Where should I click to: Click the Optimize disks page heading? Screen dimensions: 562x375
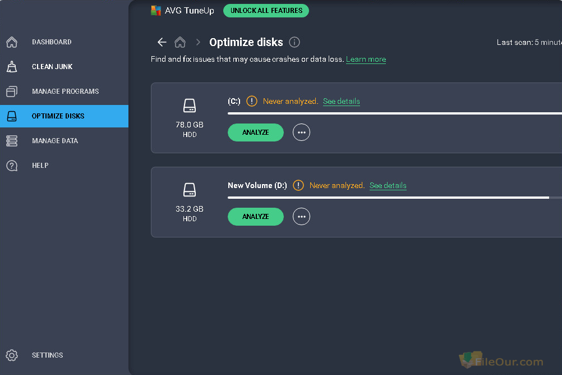[x=246, y=42]
